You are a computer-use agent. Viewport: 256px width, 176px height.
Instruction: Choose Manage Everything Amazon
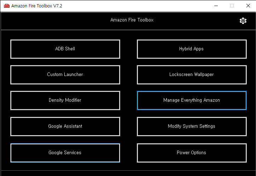pos(192,100)
